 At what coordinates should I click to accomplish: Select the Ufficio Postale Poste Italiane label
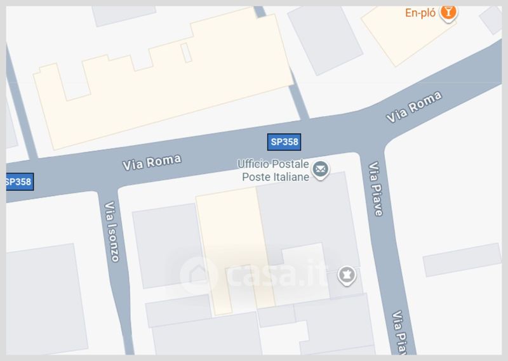274,170
